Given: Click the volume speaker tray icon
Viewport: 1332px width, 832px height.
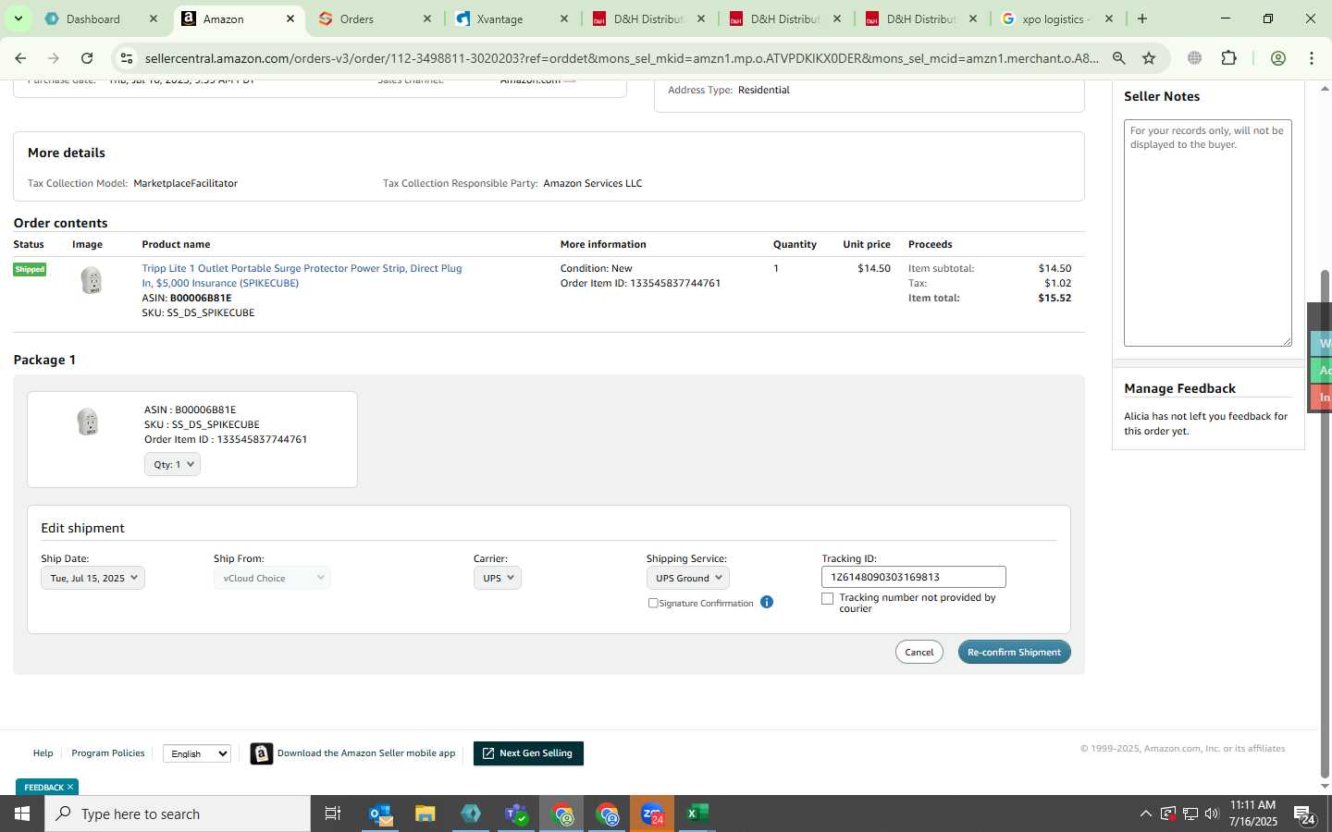Looking at the screenshot, I should [x=1212, y=814].
